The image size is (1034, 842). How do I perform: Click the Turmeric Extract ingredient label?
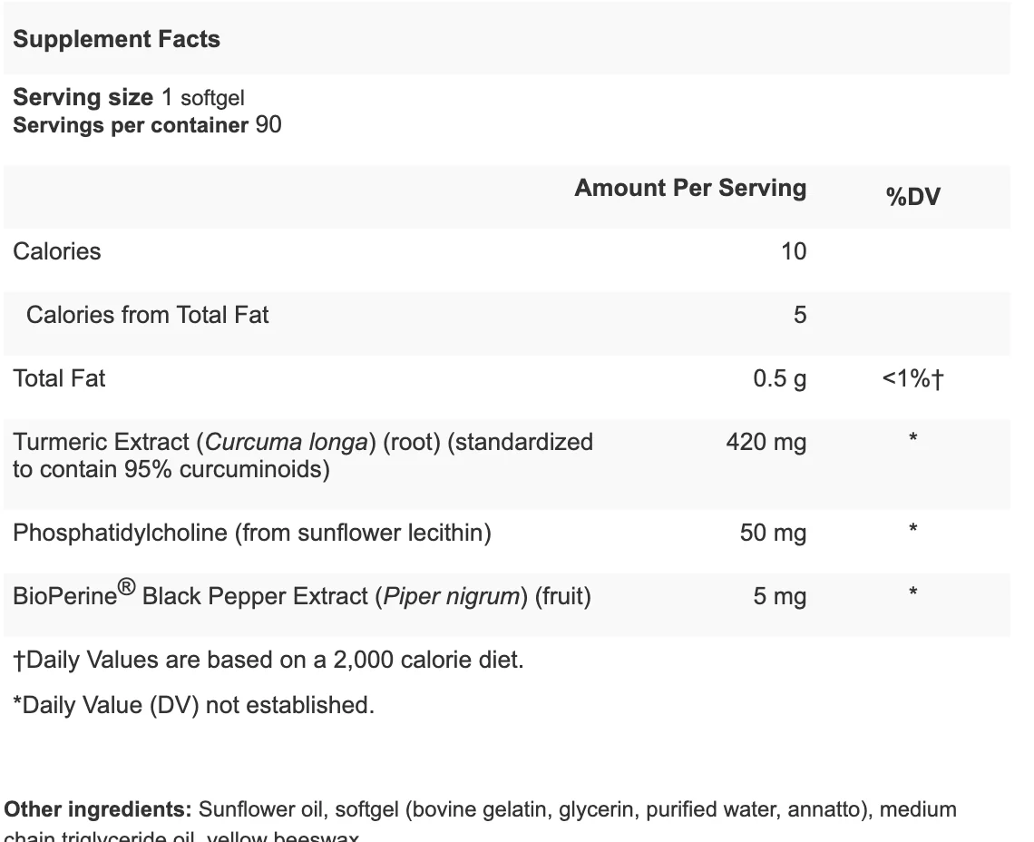click(x=303, y=455)
